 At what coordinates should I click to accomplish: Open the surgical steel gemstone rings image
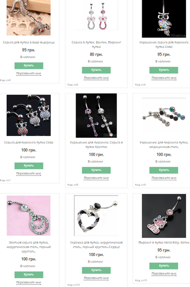164,116
